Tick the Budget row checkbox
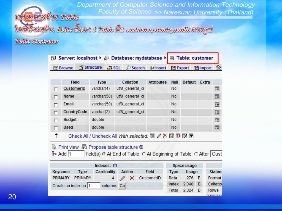The height and width of the screenshot is (211, 282). (x=56, y=120)
